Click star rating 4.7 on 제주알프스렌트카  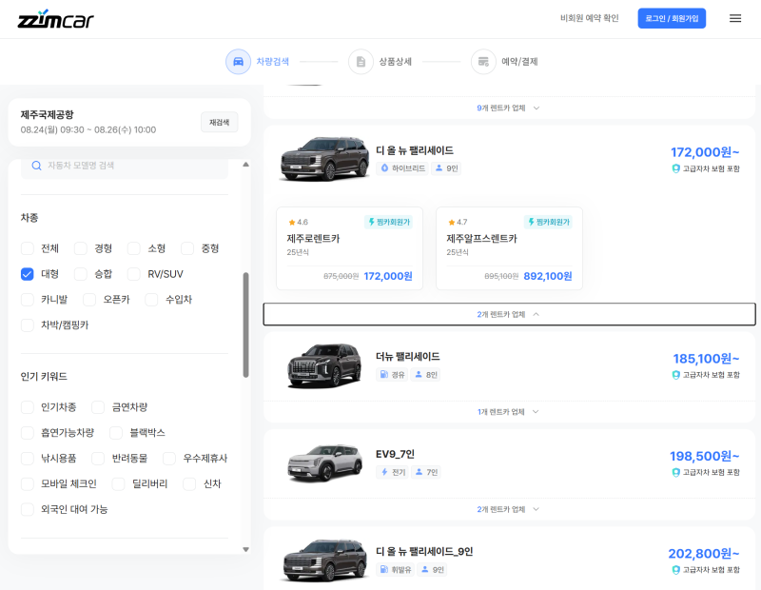[458, 222]
